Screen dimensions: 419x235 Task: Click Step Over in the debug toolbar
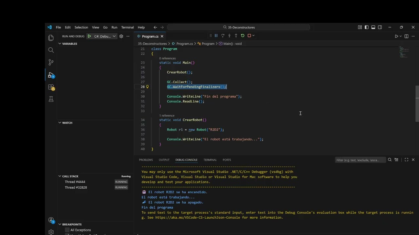point(223,36)
